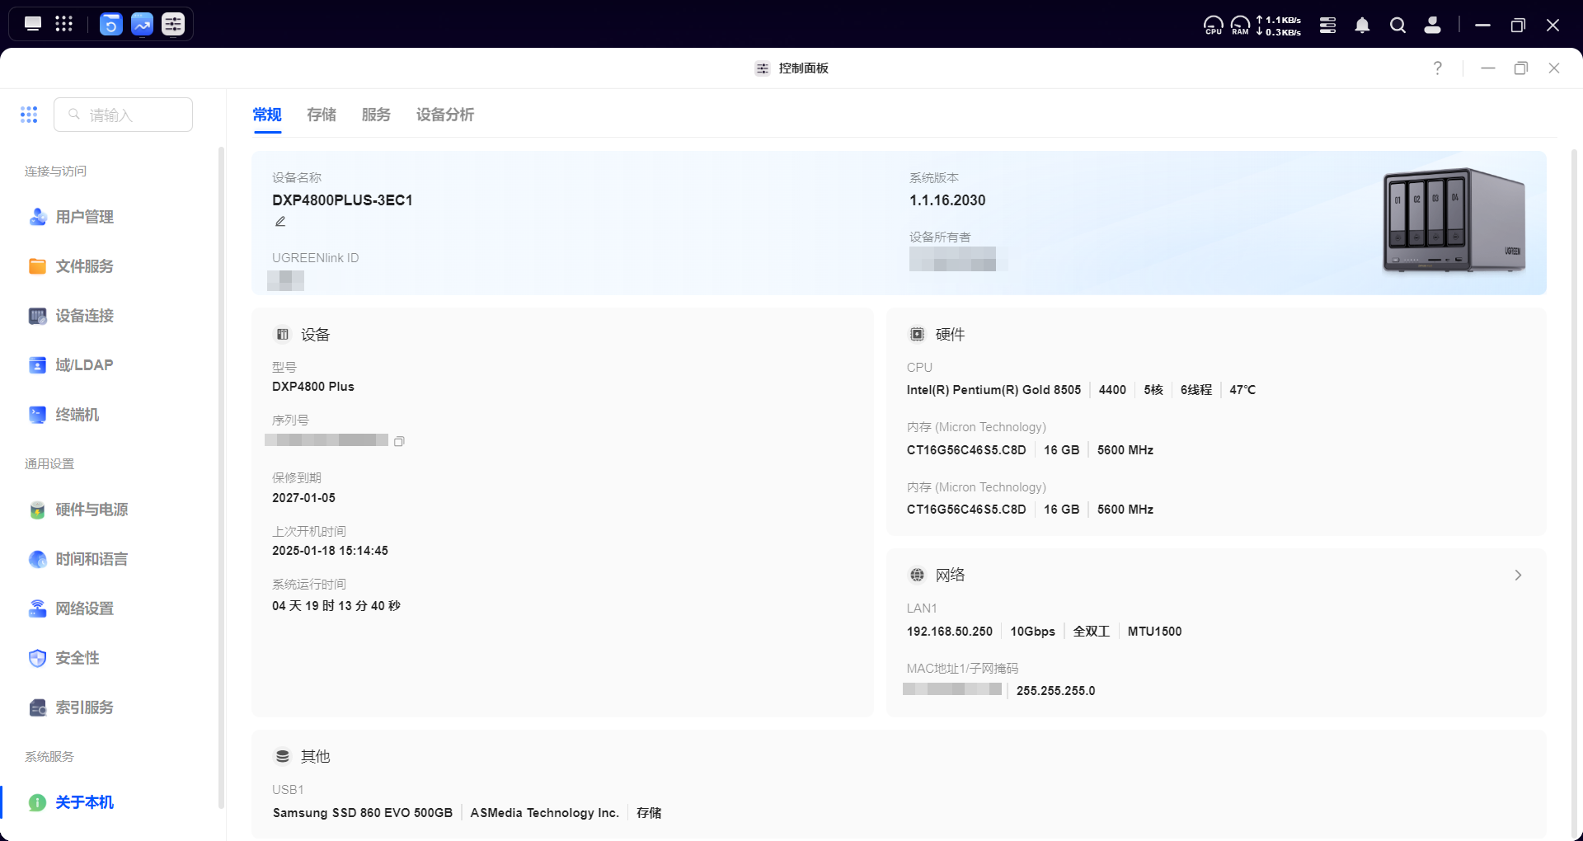Click the NAS device thumbnail image

(x=1454, y=221)
